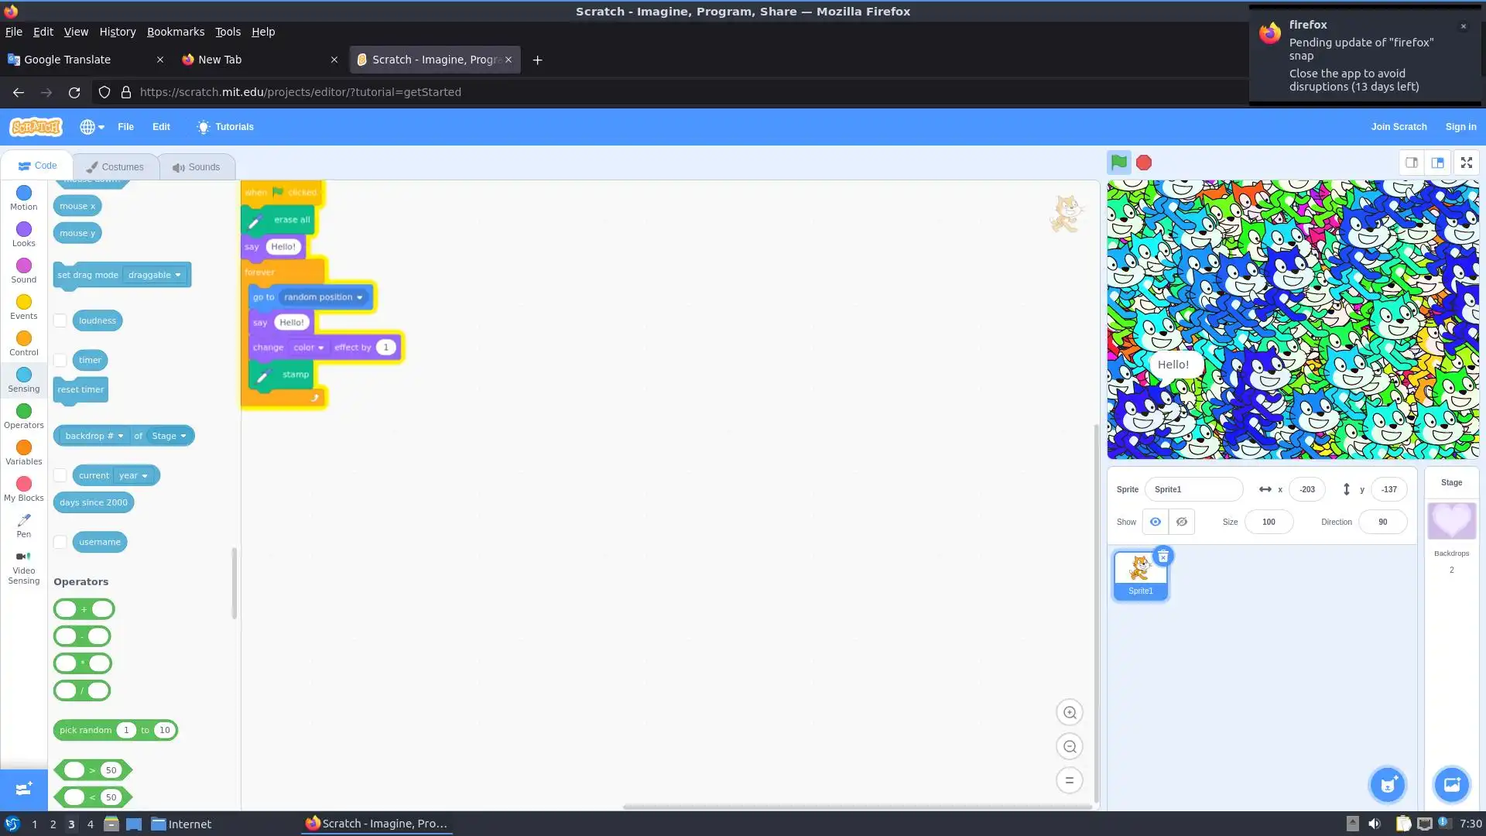Expand the draggable drag mode dropdown
The height and width of the screenshot is (836, 1486).
(155, 275)
